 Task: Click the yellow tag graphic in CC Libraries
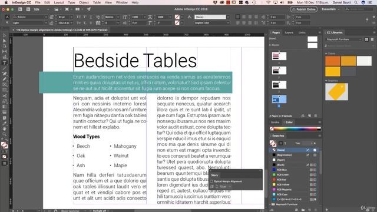tap(336, 92)
